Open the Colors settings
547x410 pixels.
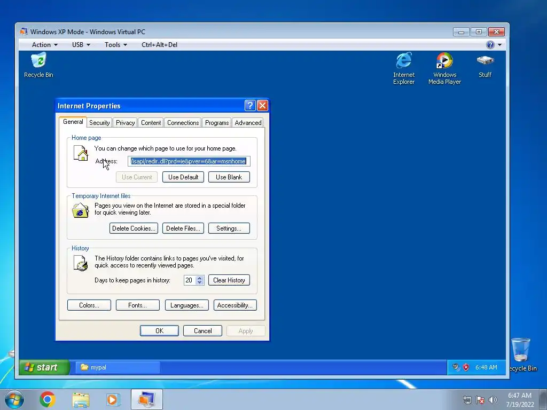[89, 305]
